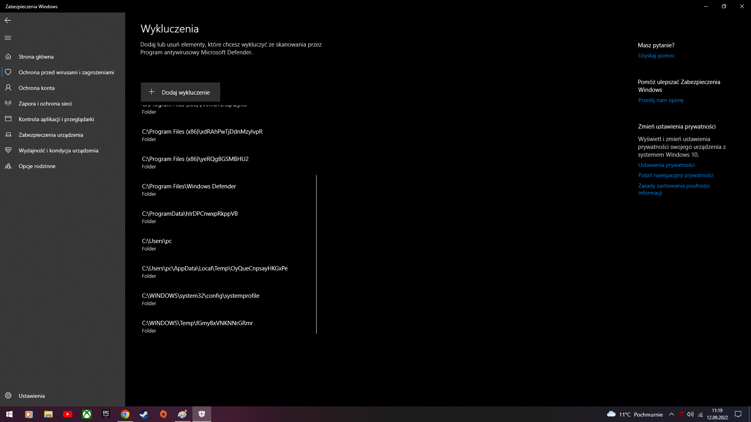Navigate to Kontrola aplikacji i przeglądarki
The height and width of the screenshot is (422, 751).
pos(63,119)
